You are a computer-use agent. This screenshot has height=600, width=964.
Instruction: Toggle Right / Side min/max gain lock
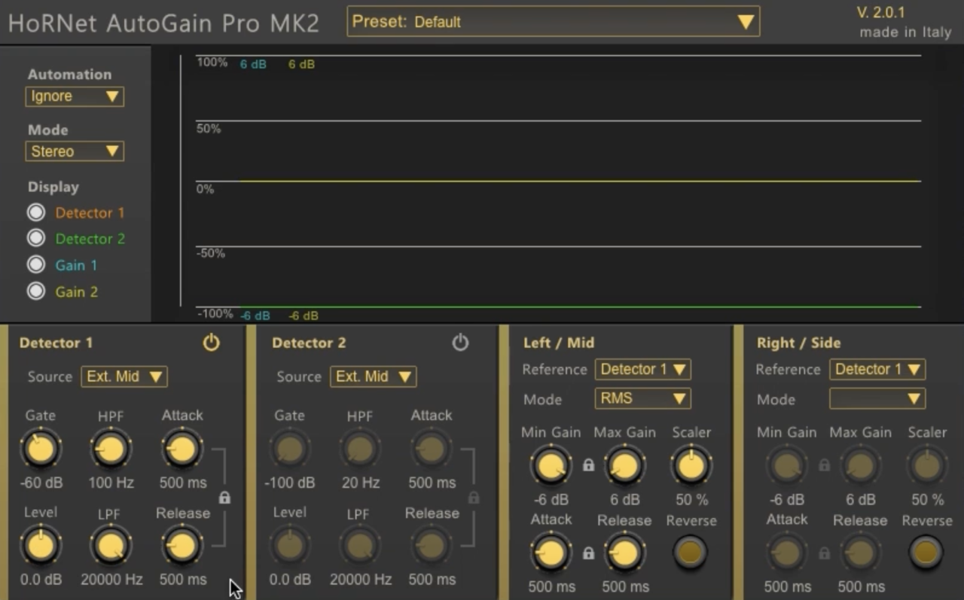(x=824, y=465)
